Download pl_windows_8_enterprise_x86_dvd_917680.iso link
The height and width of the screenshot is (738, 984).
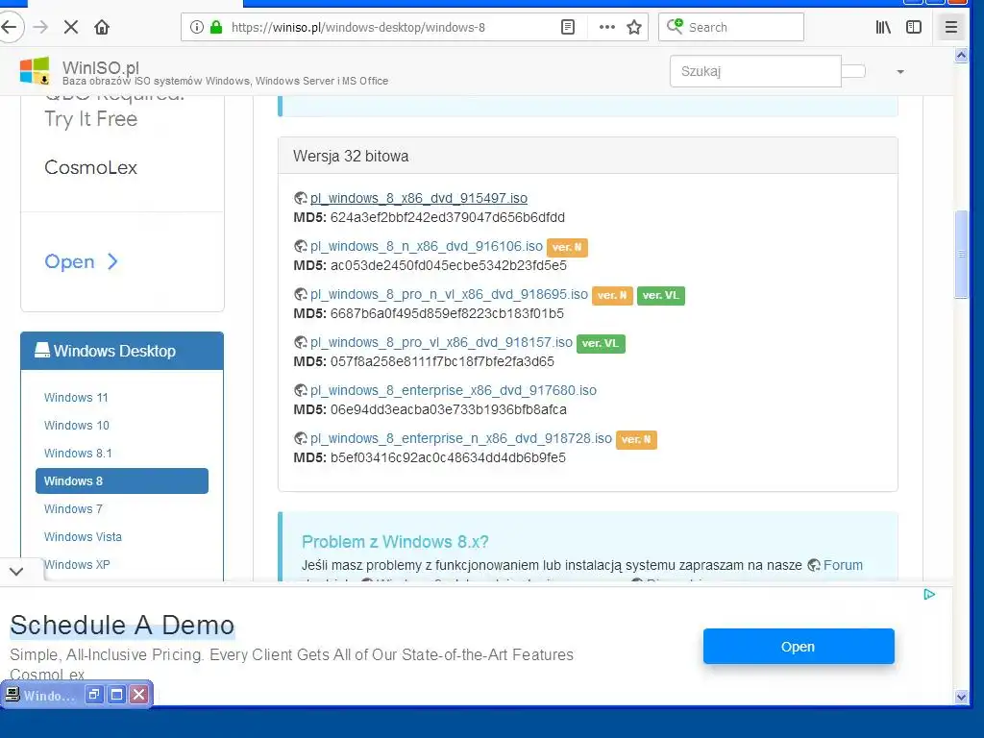point(454,390)
